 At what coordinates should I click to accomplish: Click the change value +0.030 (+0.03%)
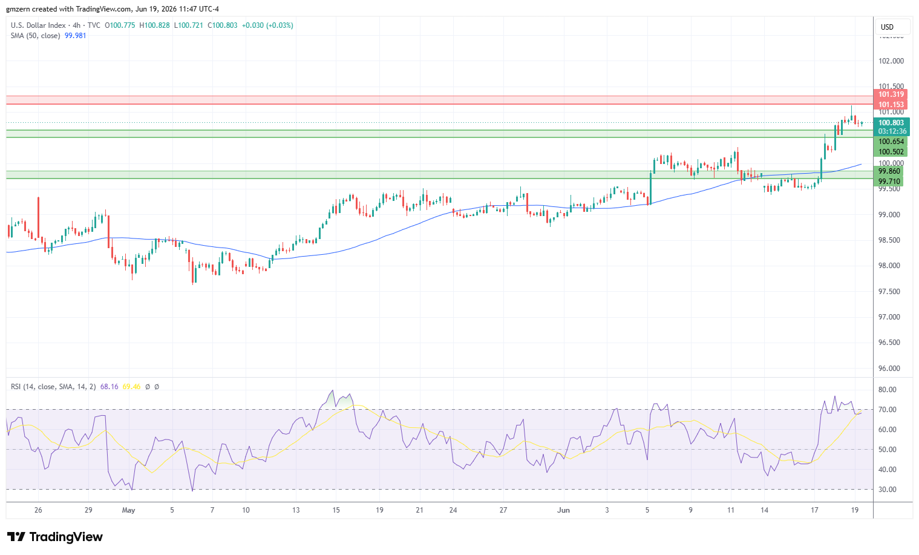click(267, 25)
